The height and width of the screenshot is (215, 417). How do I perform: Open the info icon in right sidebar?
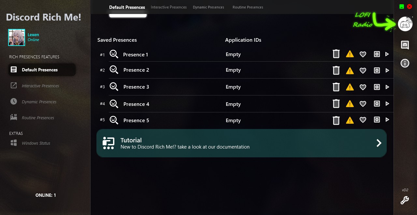[405, 63]
